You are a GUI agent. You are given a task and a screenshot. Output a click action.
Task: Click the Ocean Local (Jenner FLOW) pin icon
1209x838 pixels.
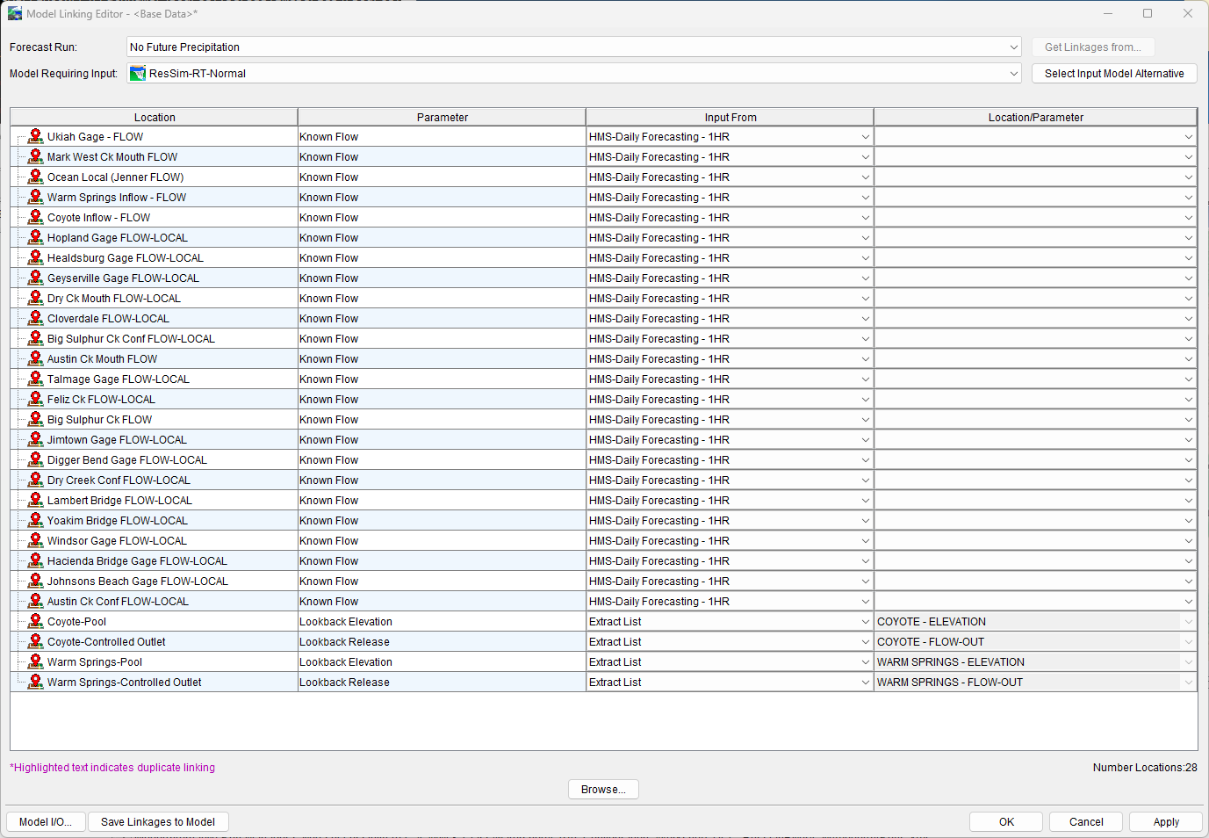point(35,177)
